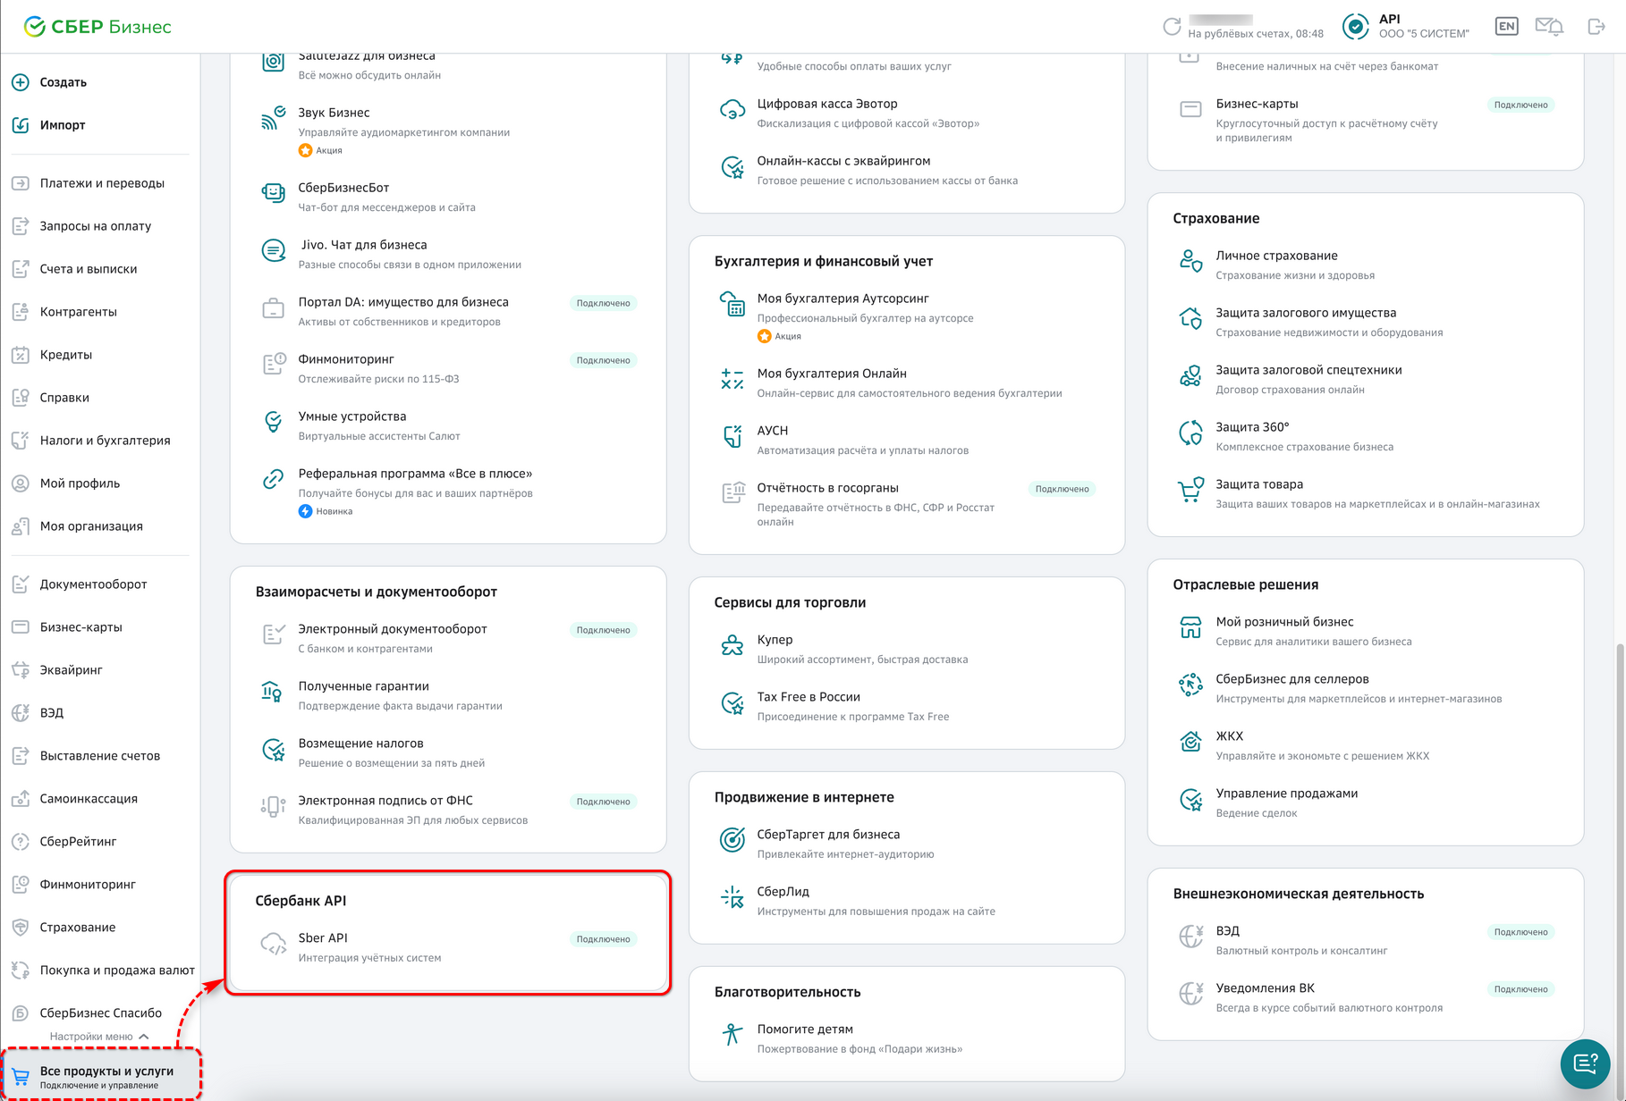Click the Мой розничный бизнес shop icon
The image size is (1626, 1101).
pyautogui.click(x=1190, y=627)
